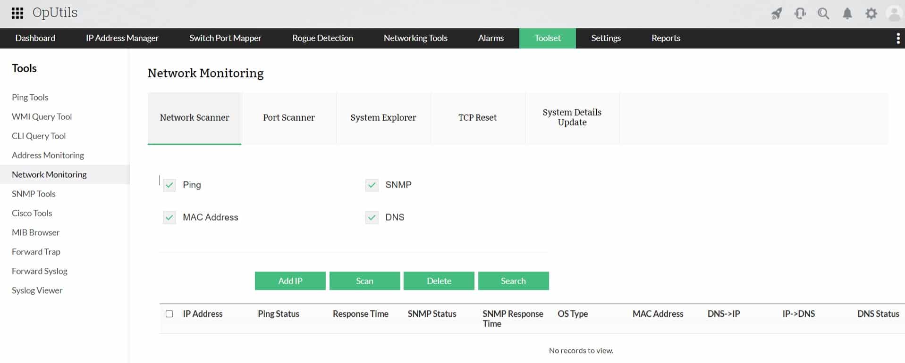
Task: Open IP Address Manager menu
Action: [122, 38]
